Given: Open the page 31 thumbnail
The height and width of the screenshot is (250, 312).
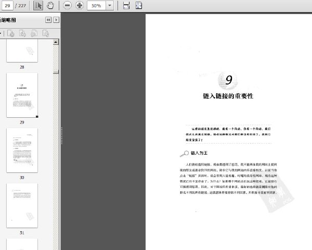Looking at the screenshot, I should (x=22, y=206).
